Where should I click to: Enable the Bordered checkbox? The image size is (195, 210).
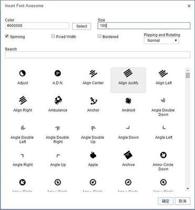click(99, 36)
